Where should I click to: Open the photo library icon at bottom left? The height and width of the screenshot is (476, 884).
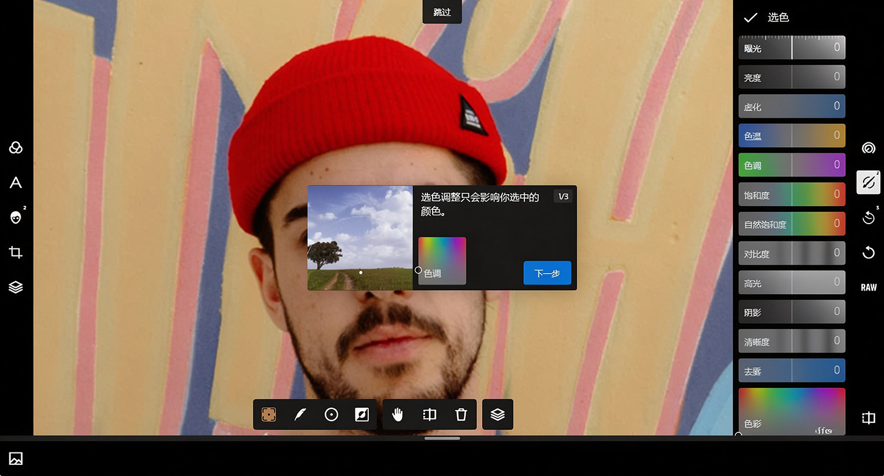(16, 458)
